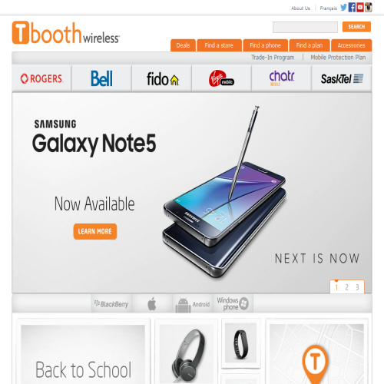Select the Rogers carrier logo
This screenshot has width=384, height=384.
click(41, 78)
